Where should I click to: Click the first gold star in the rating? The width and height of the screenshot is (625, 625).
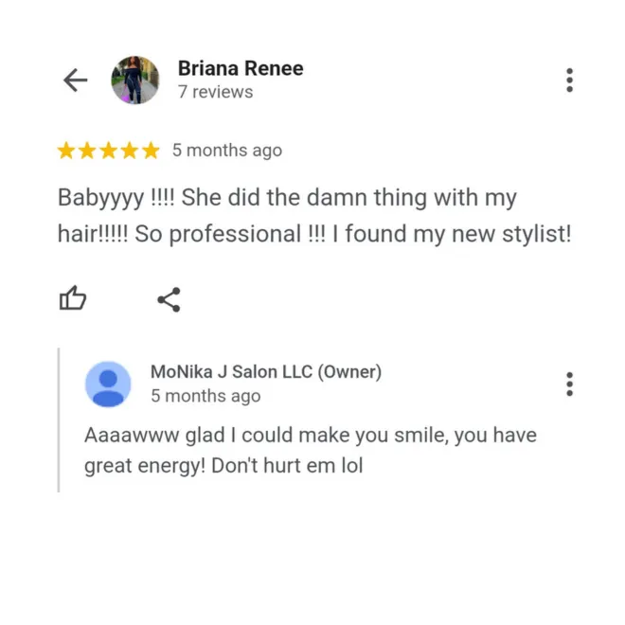66,151
